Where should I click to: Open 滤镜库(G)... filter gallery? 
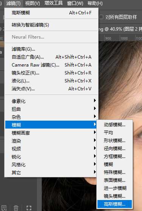click(x=51, y=49)
